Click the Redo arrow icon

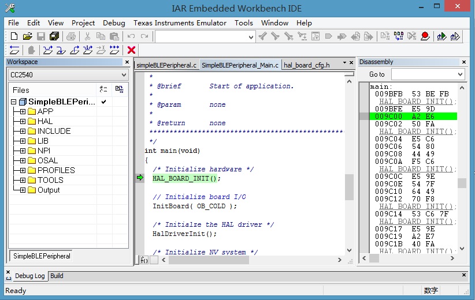click(144, 36)
